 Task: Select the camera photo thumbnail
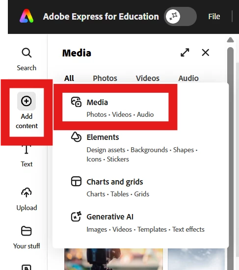click(x=113, y=259)
